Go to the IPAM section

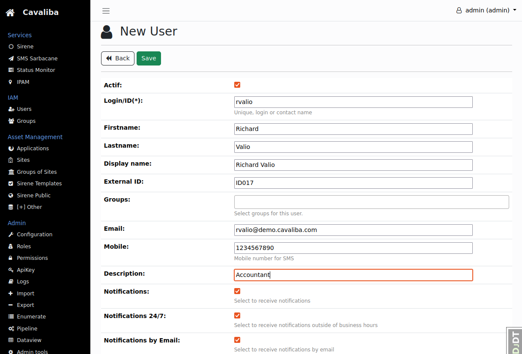(x=23, y=82)
